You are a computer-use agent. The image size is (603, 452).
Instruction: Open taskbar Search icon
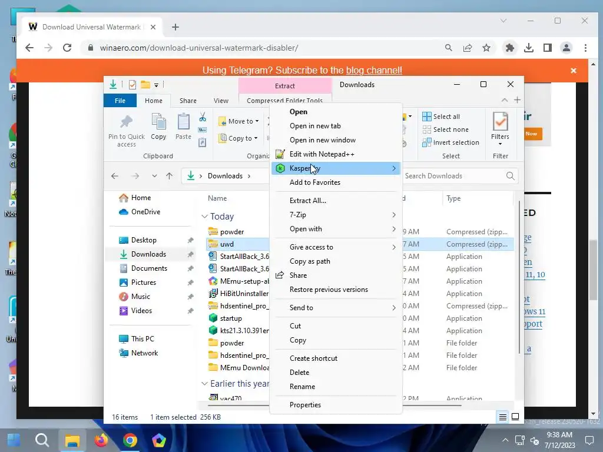[42, 440]
